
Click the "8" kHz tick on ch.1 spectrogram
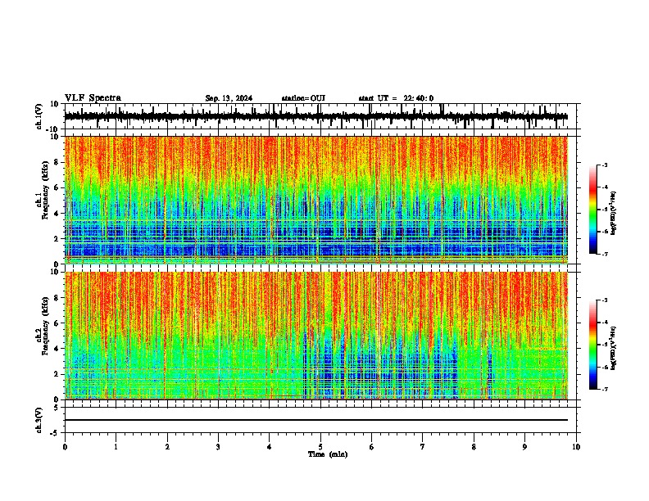click(57, 162)
